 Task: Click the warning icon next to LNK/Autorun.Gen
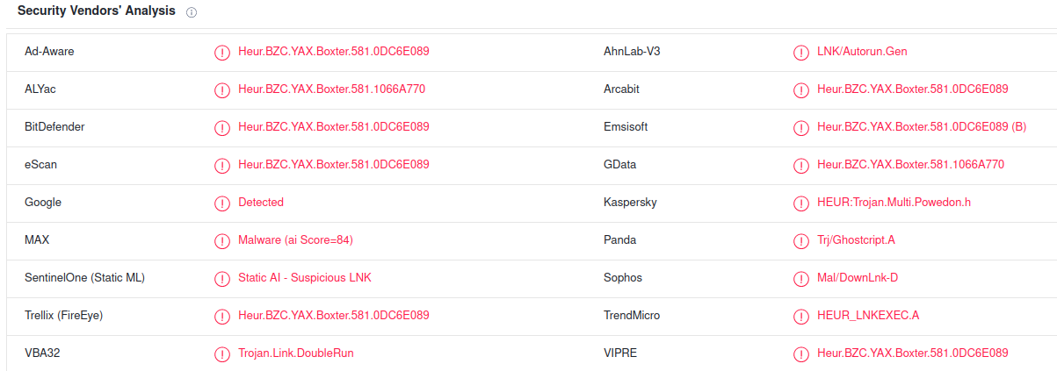800,53
